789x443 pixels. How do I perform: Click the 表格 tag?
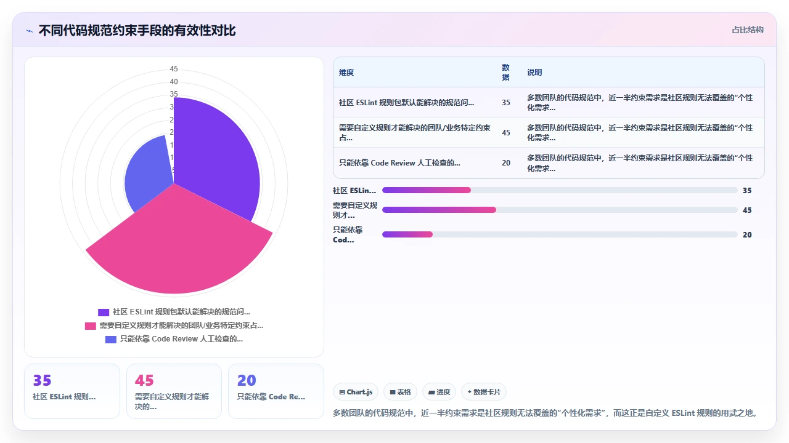click(400, 392)
